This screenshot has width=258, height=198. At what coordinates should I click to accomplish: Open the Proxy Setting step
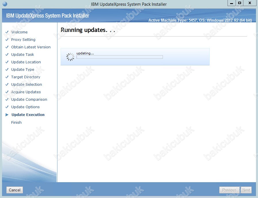(23, 39)
